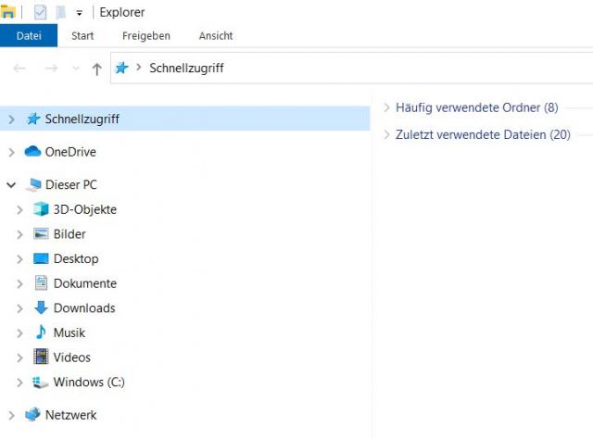Click the Windows (C:) drive icon

(40, 382)
